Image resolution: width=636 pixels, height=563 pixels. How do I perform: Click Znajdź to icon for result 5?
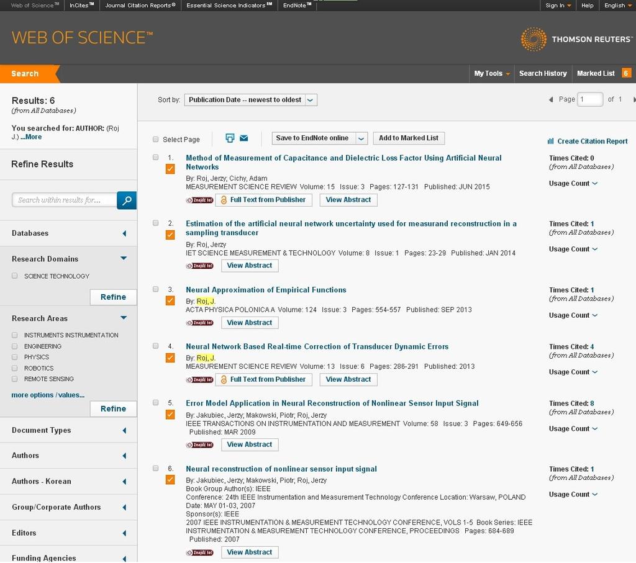pos(199,445)
